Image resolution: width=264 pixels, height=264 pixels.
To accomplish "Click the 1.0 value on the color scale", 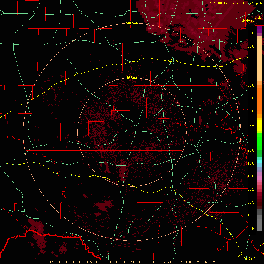I will pyautogui.click(x=251, y=176).
